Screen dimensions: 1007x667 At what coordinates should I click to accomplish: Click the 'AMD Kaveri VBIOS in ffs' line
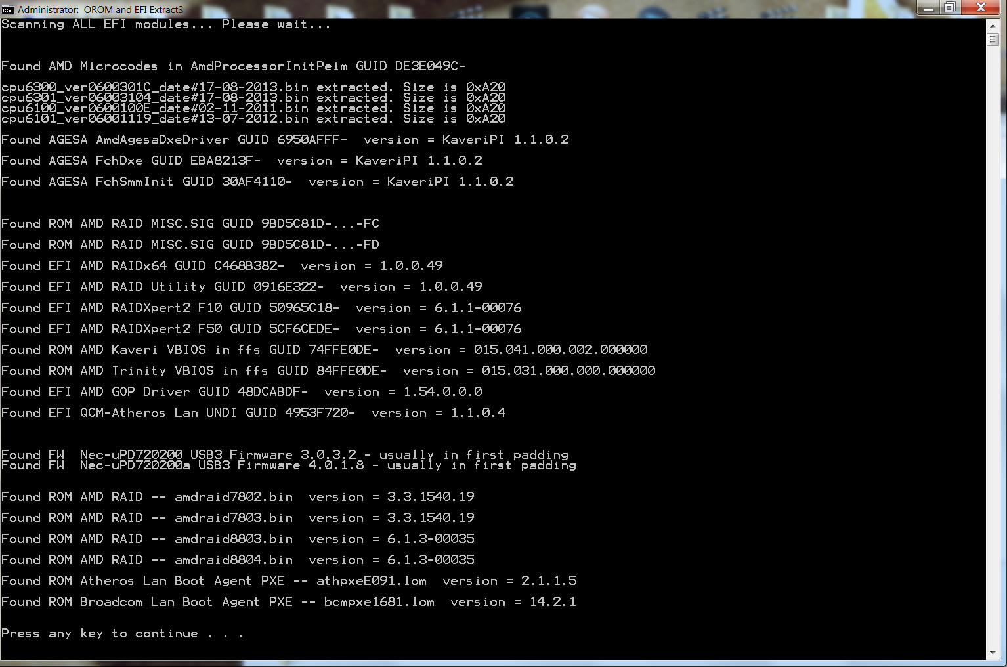click(x=324, y=350)
